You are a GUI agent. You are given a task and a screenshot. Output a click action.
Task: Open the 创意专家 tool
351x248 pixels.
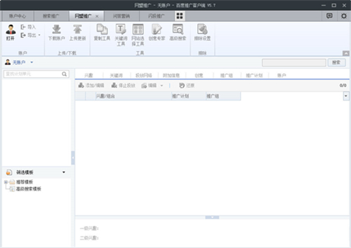point(157,33)
